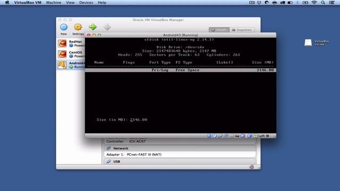Viewport: 340px width, 191px height.
Task: Click the green Show arrow toolbar icon
Action: click(92, 27)
